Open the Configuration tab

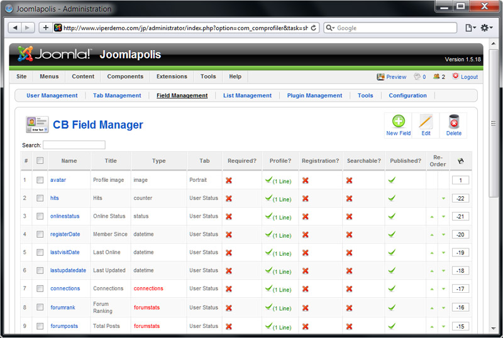click(x=407, y=95)
